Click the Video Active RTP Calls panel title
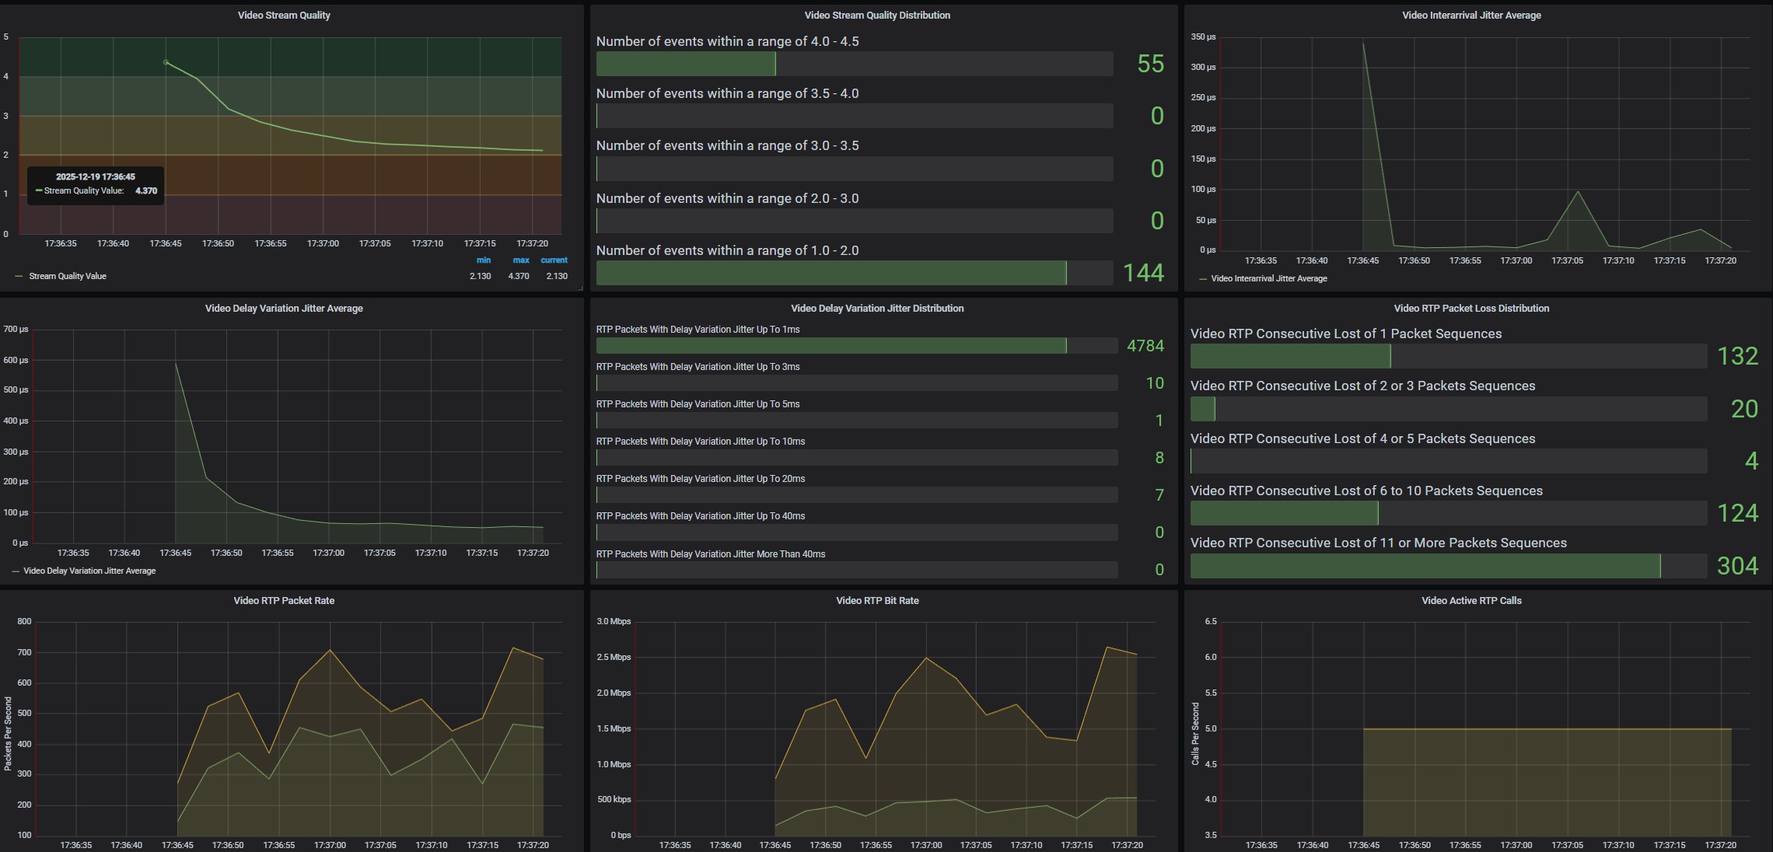The height and width of the screenshot is (852, 1773). click(1471, 601)
